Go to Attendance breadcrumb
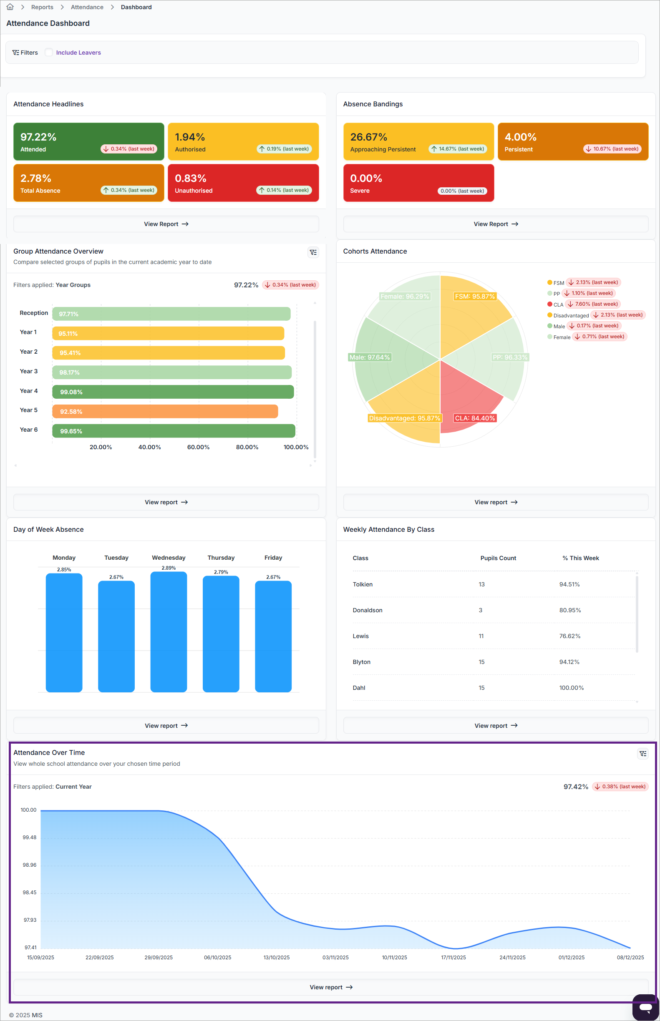The height and width of the screenshot is (1021, 660). tap(87, 7)
